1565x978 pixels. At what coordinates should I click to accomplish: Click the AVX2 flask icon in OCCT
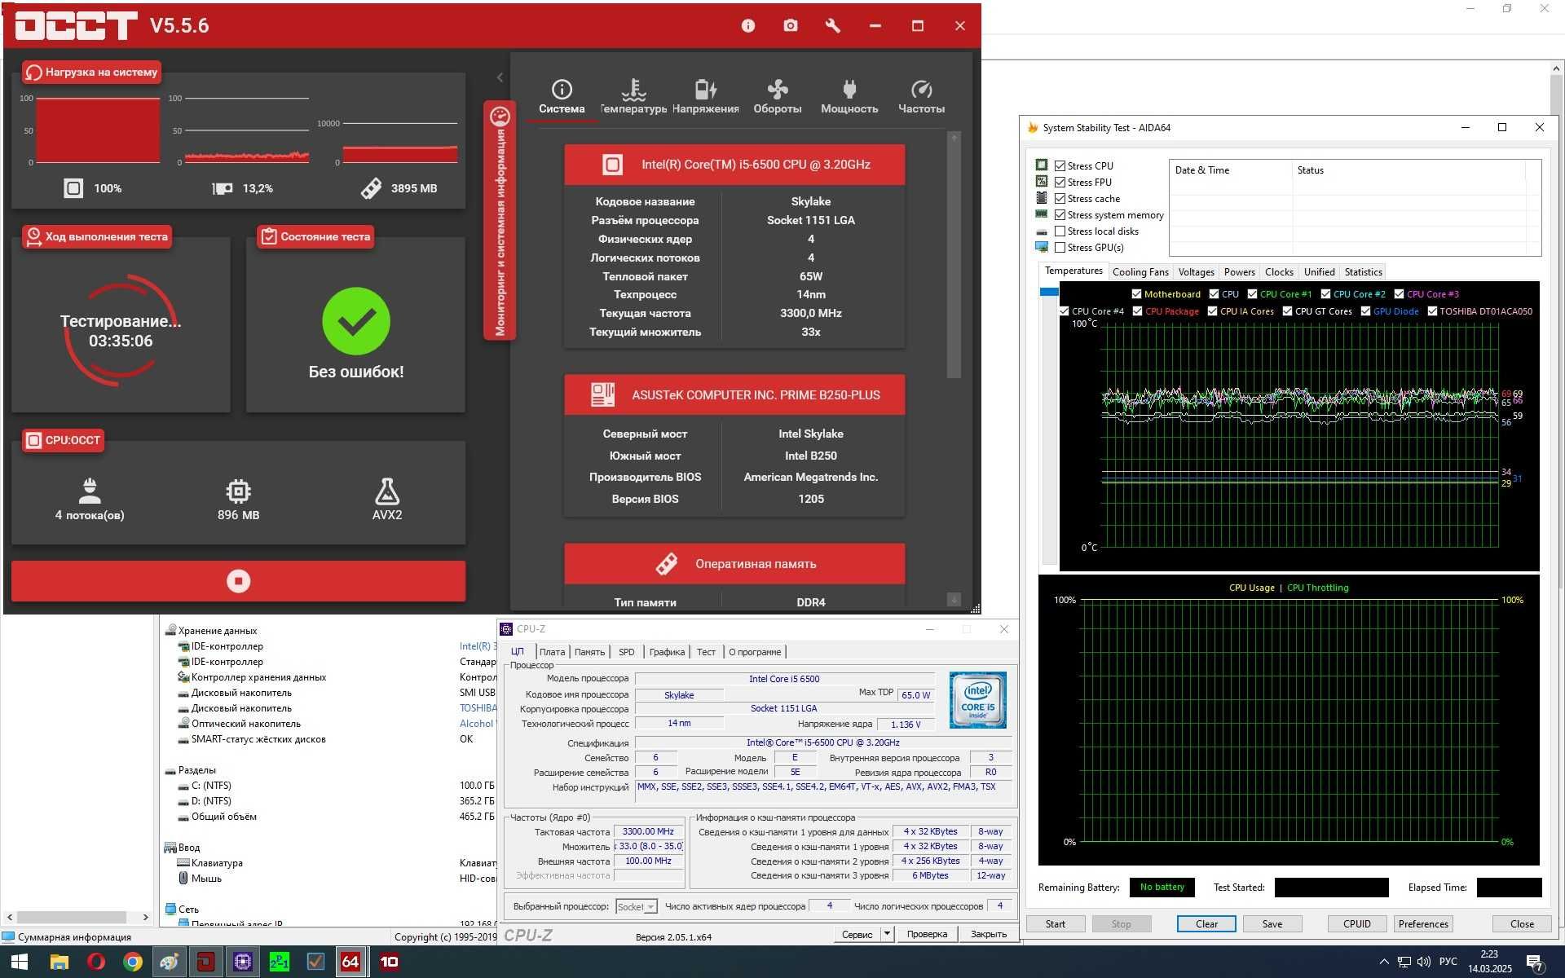point(387,491)
